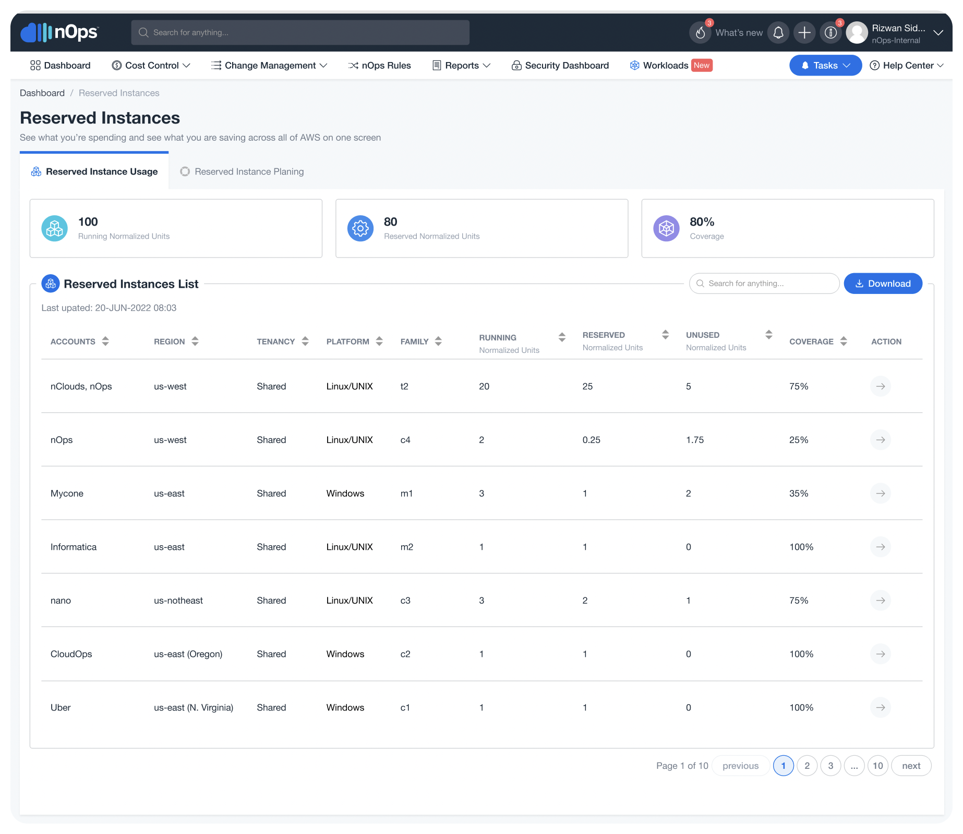Open the Reports menu chevron
The height and width of the screenshot is (834, 963).
[x=487, y=65]
